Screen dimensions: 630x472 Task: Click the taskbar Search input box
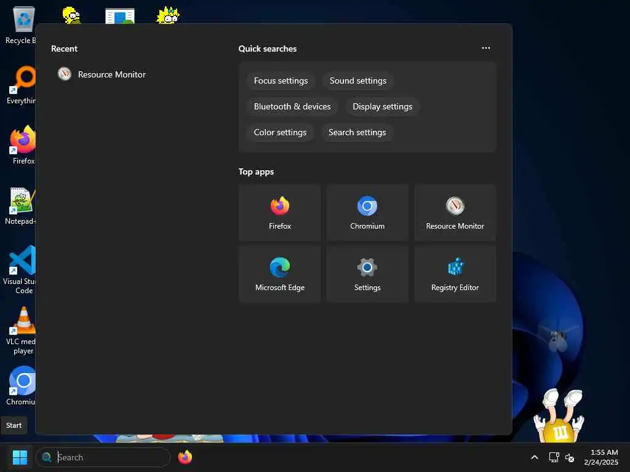[103, 457]
